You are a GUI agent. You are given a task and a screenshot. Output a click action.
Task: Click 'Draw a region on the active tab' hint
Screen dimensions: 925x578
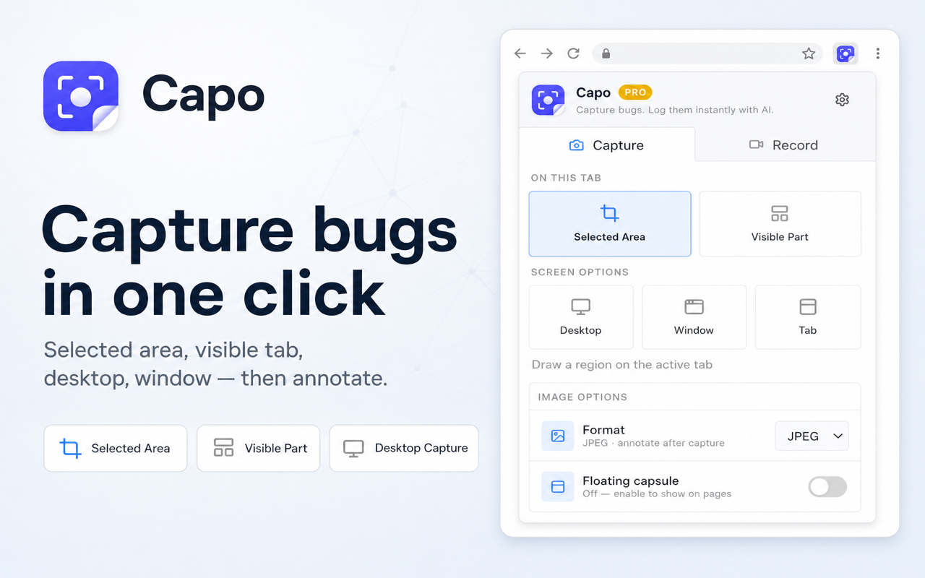(622, 365)
